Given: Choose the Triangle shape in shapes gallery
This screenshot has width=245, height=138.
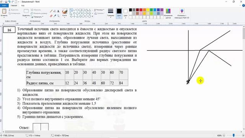Looking at the screenshot, I should pyautogui.click(x=90, y=10).
